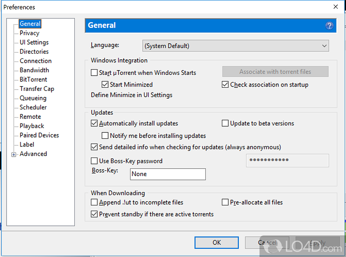Expand the Advanced tree node

click(x=14, y=154)
